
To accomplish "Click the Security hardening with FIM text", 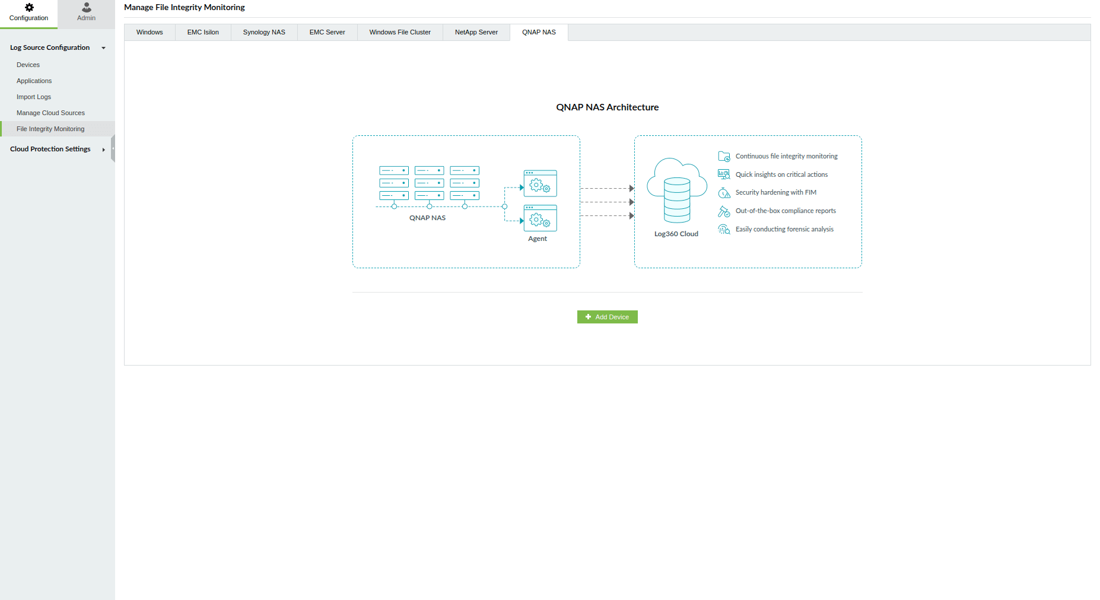I will [x=776, y=192].
